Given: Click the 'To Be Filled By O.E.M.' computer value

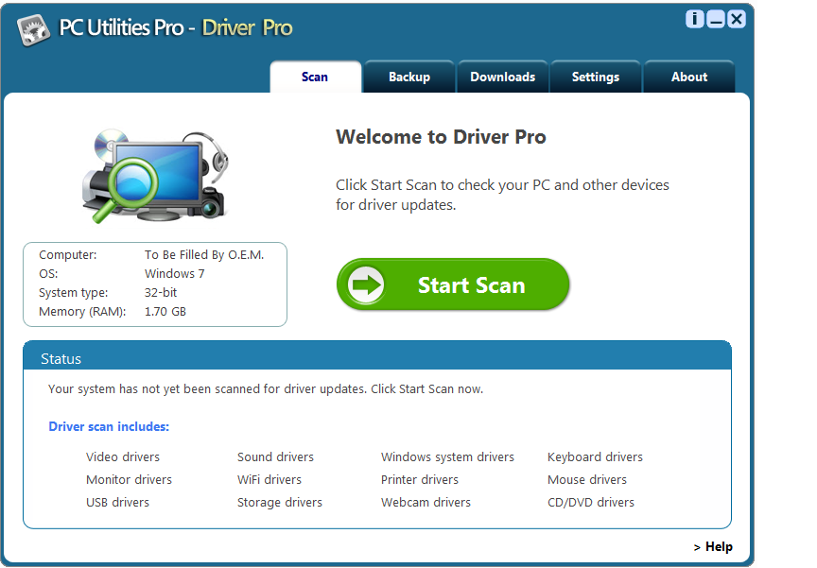Looking at the screenshot, I should [x=204, y=254].
